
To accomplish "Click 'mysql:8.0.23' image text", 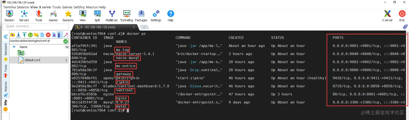I will (x=116, y=102).
